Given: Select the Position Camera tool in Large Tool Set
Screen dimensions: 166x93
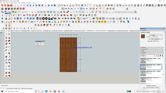Looking at the screenshot, I should point(6,66).
